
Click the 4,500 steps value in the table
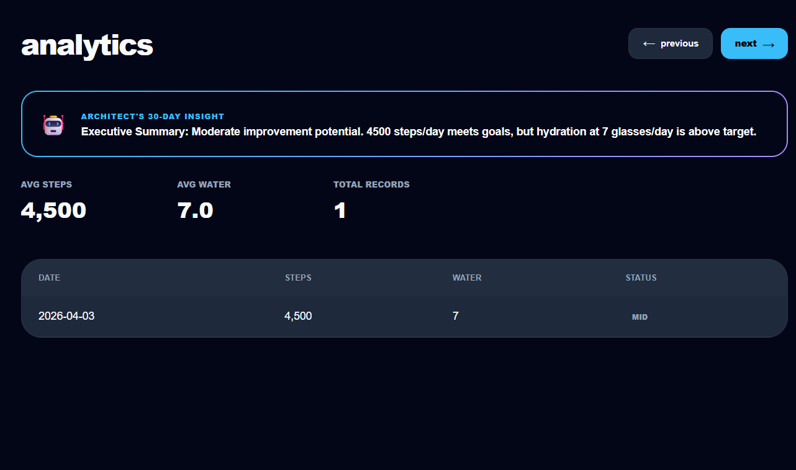[x=298, y=316]
